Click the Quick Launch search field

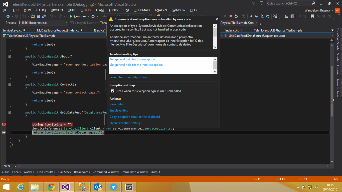[288, 3]
